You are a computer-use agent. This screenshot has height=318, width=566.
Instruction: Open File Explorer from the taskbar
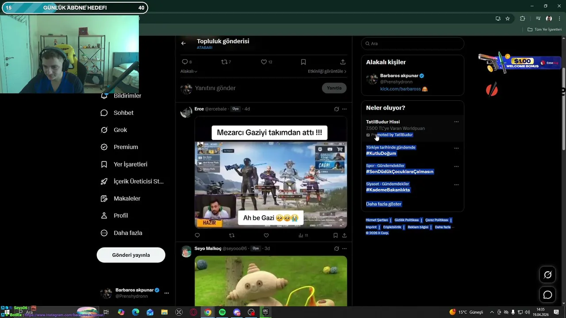pos(164,312)
